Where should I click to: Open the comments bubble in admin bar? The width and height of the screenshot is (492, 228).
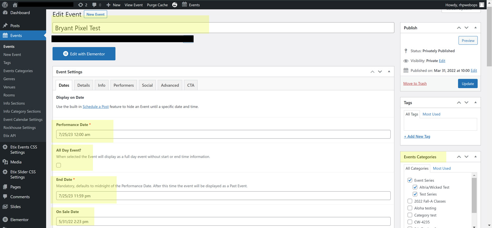[94, 5]
